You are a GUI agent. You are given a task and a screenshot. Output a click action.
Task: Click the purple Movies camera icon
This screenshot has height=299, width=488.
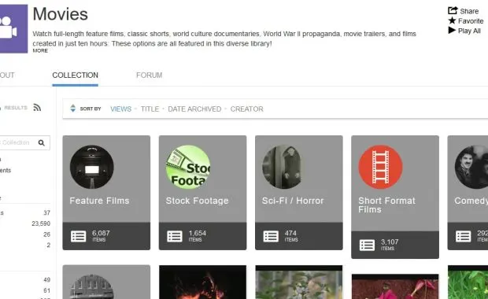[13, 28]
